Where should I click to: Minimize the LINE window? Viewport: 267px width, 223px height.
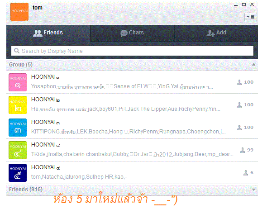(236, 5)
